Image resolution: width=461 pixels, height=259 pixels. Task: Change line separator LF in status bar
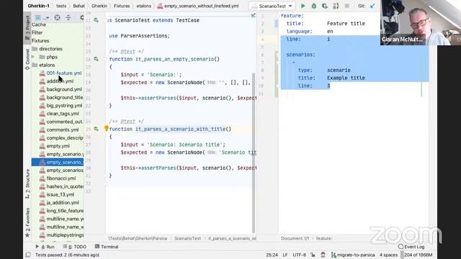point(285,255)
